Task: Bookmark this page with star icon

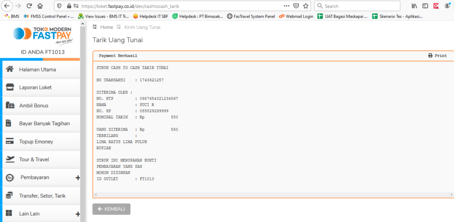Action: click(306, 6)
